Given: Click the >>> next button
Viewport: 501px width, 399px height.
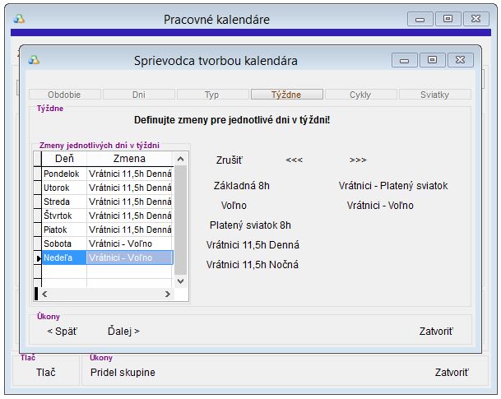Looking at the screenshot, I should coord(358,160).
